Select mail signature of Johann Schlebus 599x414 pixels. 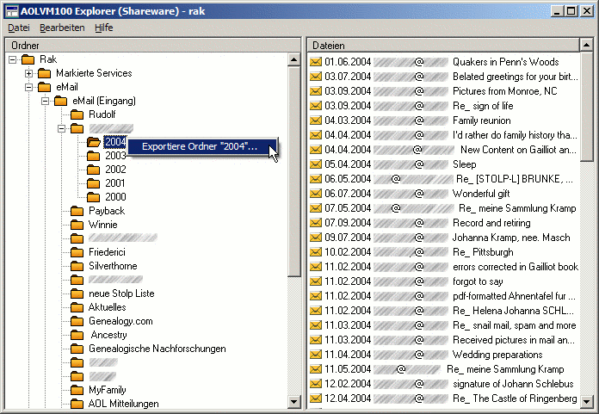[513, 384]
